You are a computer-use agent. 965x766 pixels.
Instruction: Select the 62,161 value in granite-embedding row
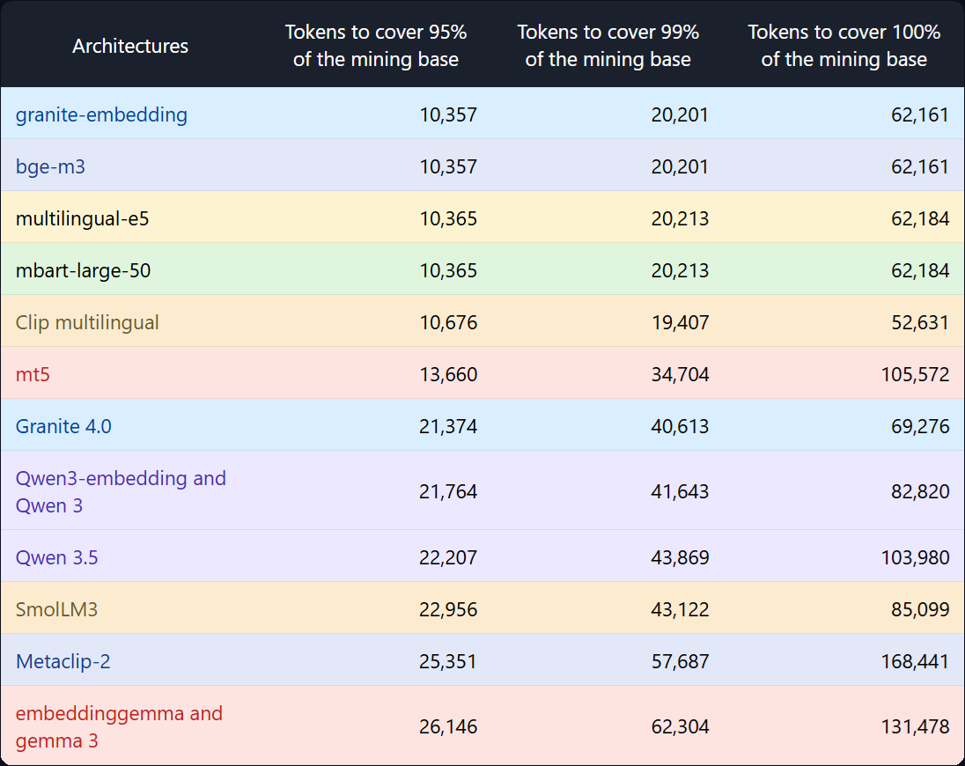pos(920,115)
